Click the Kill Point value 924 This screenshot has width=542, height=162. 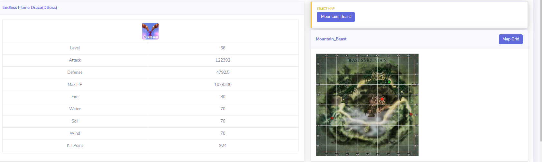point(223,145)
